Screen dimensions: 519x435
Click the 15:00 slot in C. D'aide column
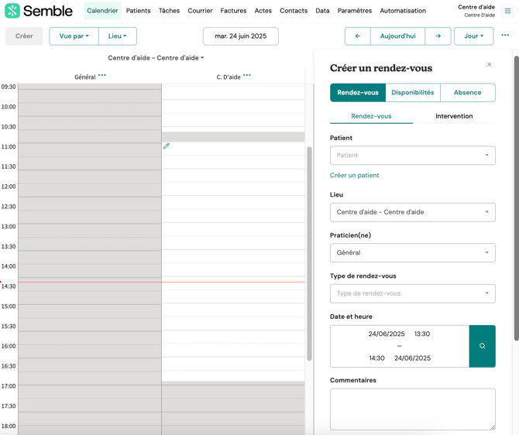coord(233,310)
